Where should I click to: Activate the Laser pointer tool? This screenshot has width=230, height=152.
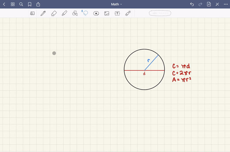pyautogui.click(x=128, y=13)
